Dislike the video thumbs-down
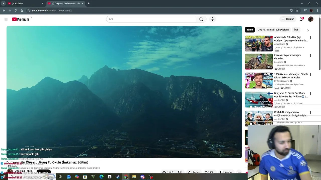 click(180, 172)
